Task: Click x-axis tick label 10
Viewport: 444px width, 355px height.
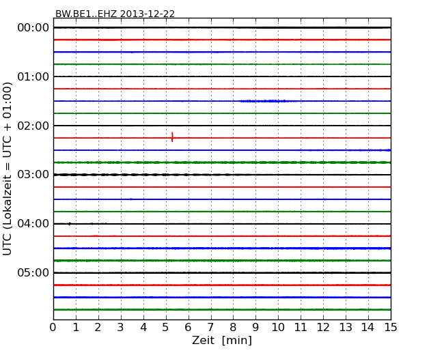Action: point(278,327)
